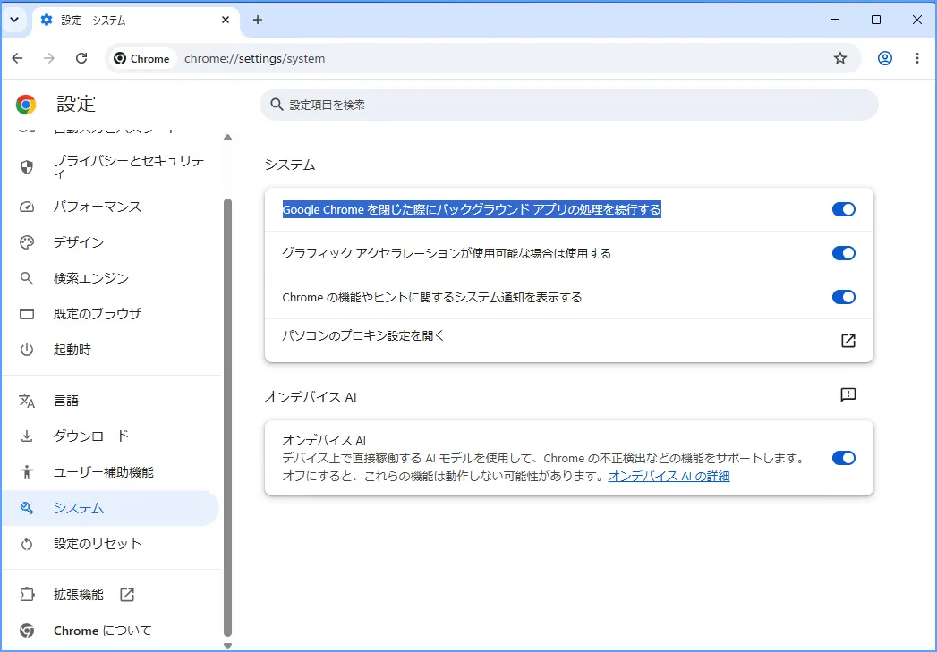Click sidebar scrollbar down arrow
Image resolution: width=937 pixels, height=652 pixels.
tap(227, 646)
